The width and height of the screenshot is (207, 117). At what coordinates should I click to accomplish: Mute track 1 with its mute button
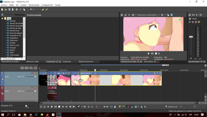(x=32, y=73)
